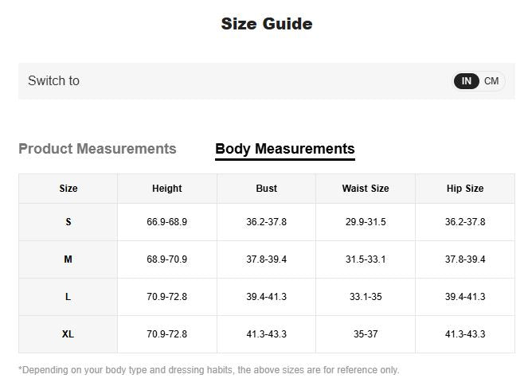Click the Bust column header

[267, 189]
